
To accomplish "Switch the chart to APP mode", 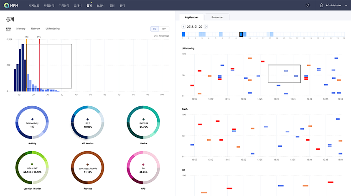I will 164,29.
